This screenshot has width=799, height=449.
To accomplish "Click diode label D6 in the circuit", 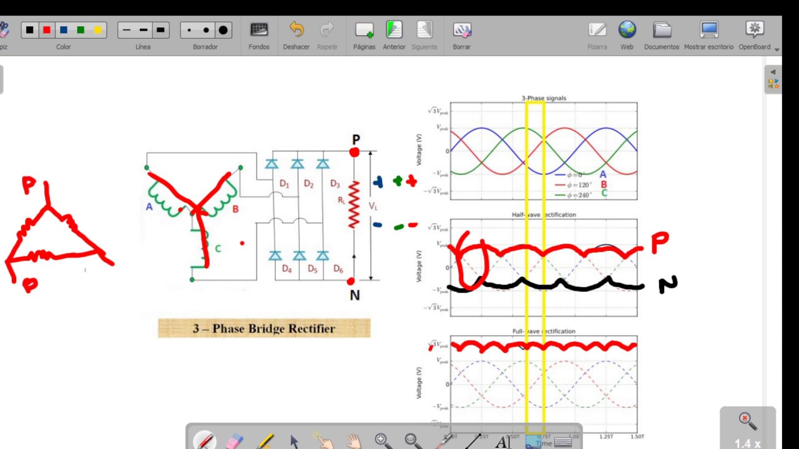I will pyautogui.click(x=338, y=269).
